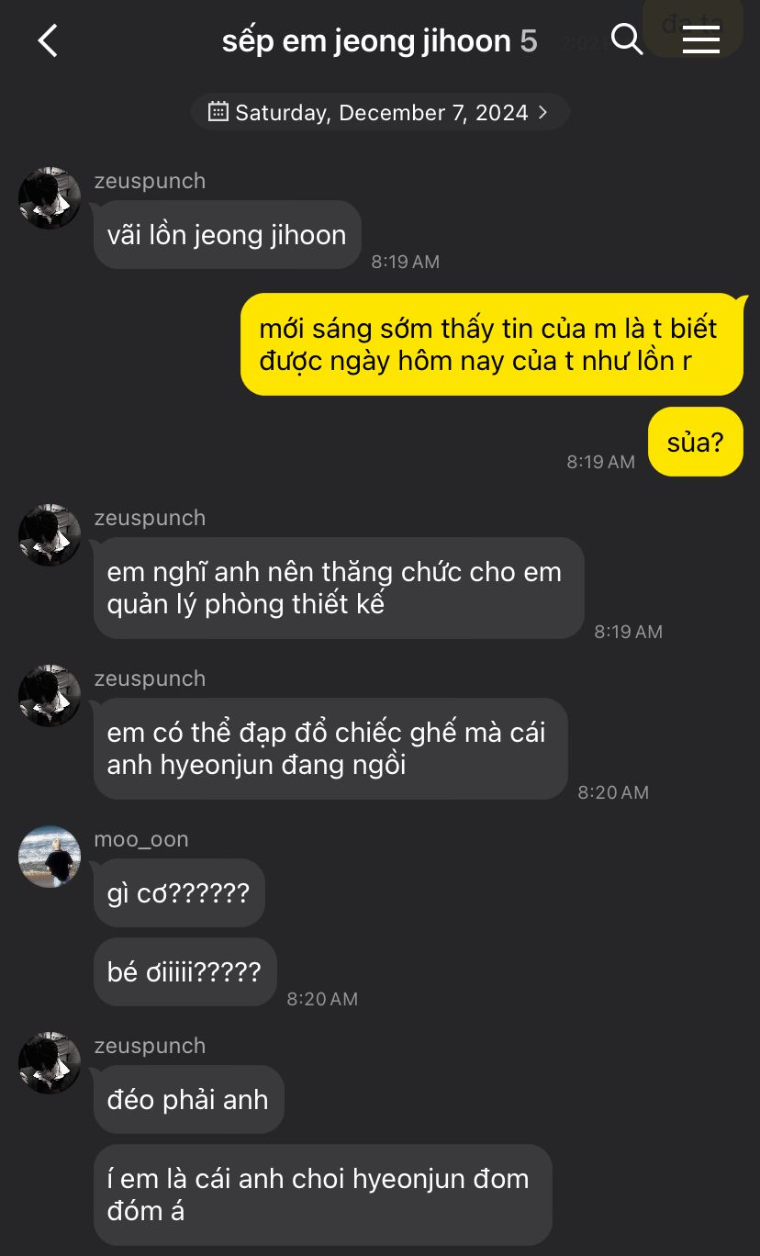Image resolution: width=760 pixels, height=1256 pixels.
Task: Open the Saturday, December 7, 2024 date selector
Action: point(380,112)
